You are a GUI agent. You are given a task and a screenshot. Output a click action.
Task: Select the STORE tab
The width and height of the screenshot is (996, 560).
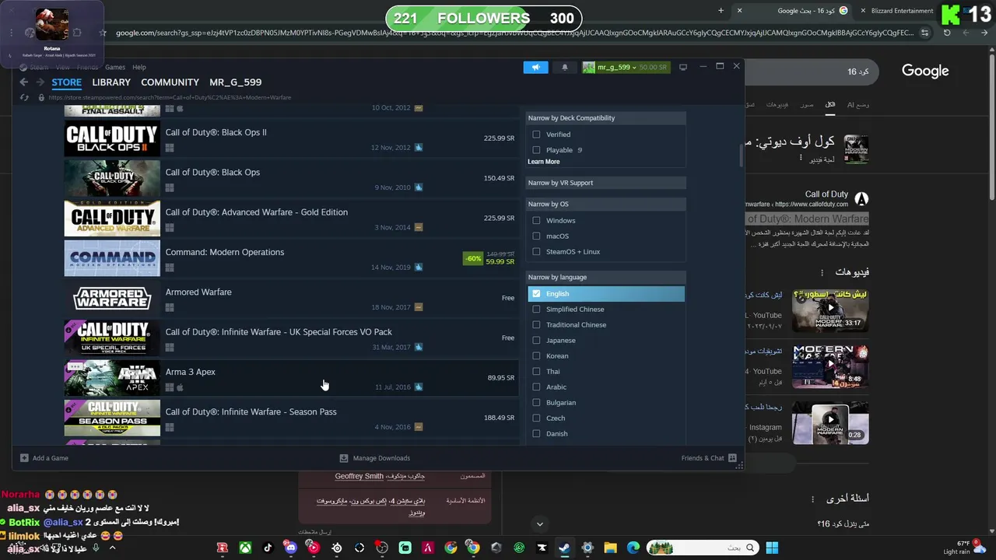point(66,82)
